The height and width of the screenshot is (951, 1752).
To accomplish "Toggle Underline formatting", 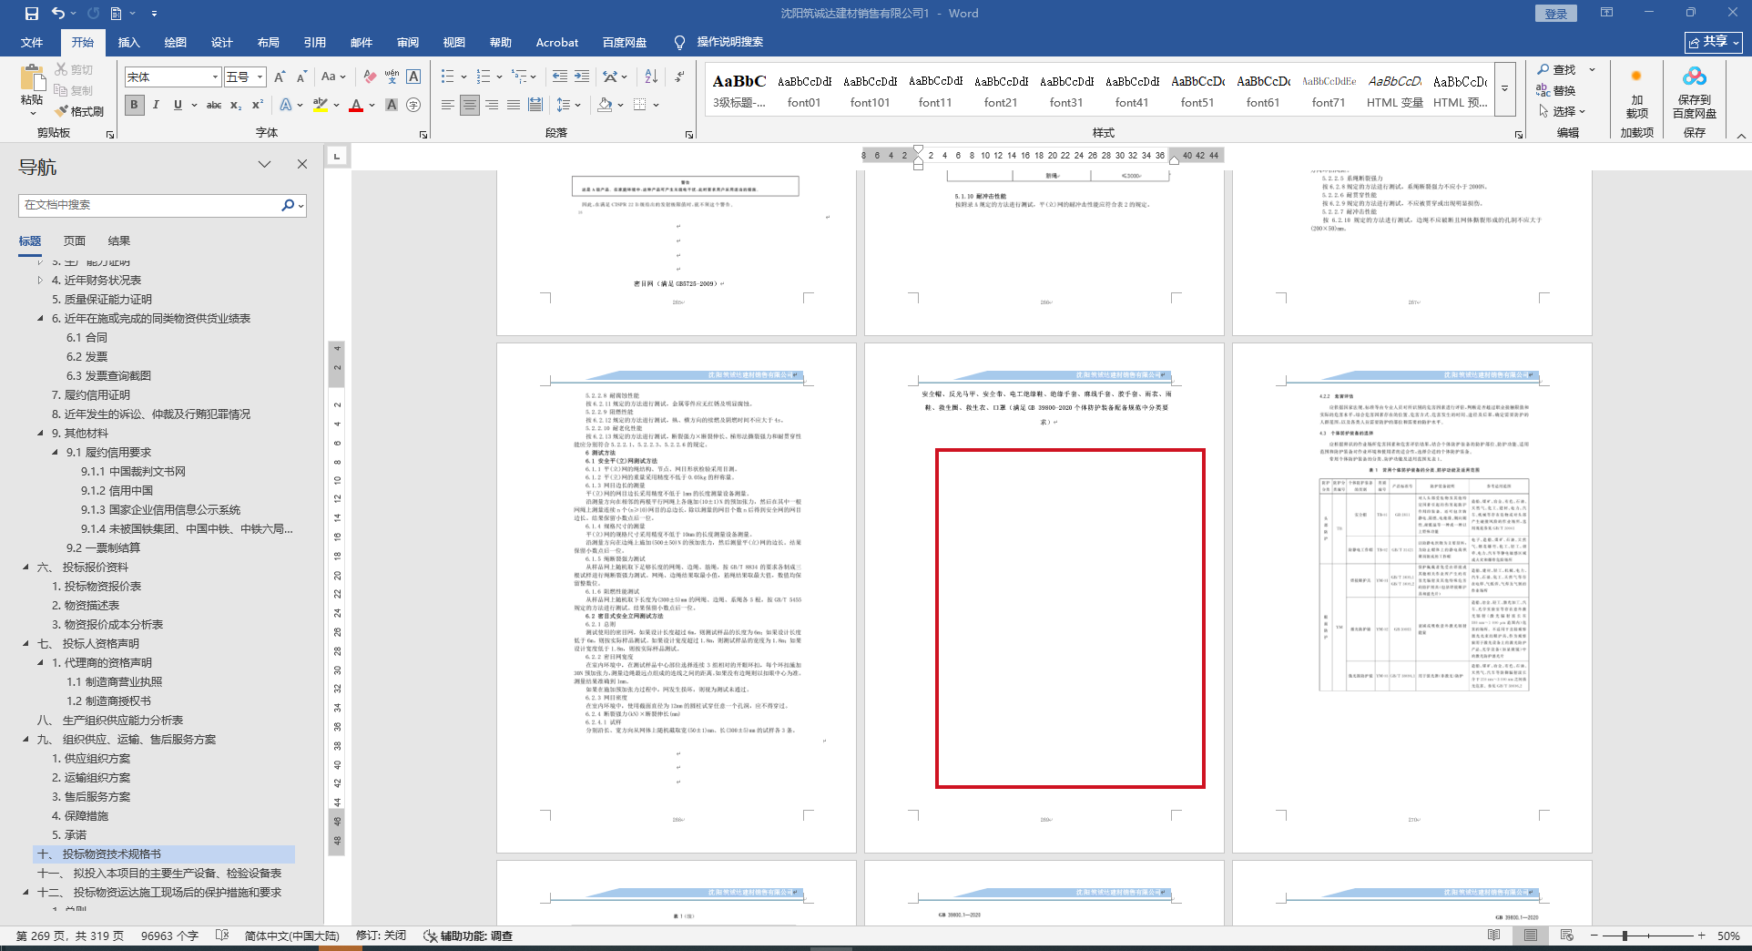I will pos(178,106).
